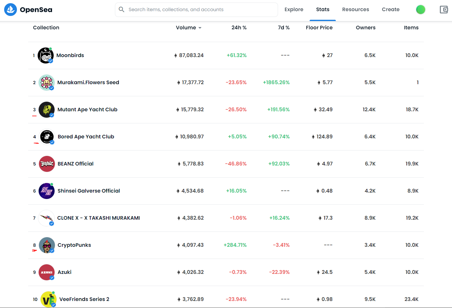Click VeeFriends items count 23.4K
The height and width of the screenshot is (308, 452).
click(411, 299)
